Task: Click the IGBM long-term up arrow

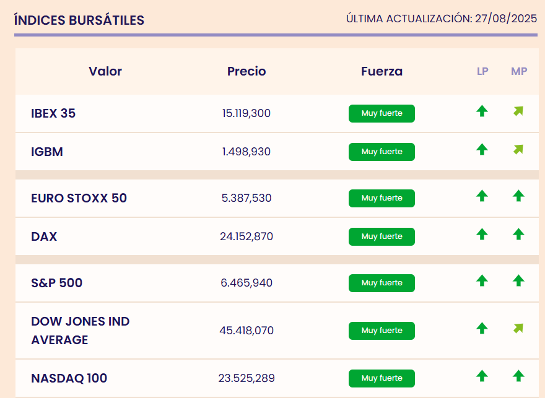Action: [482, 149]
